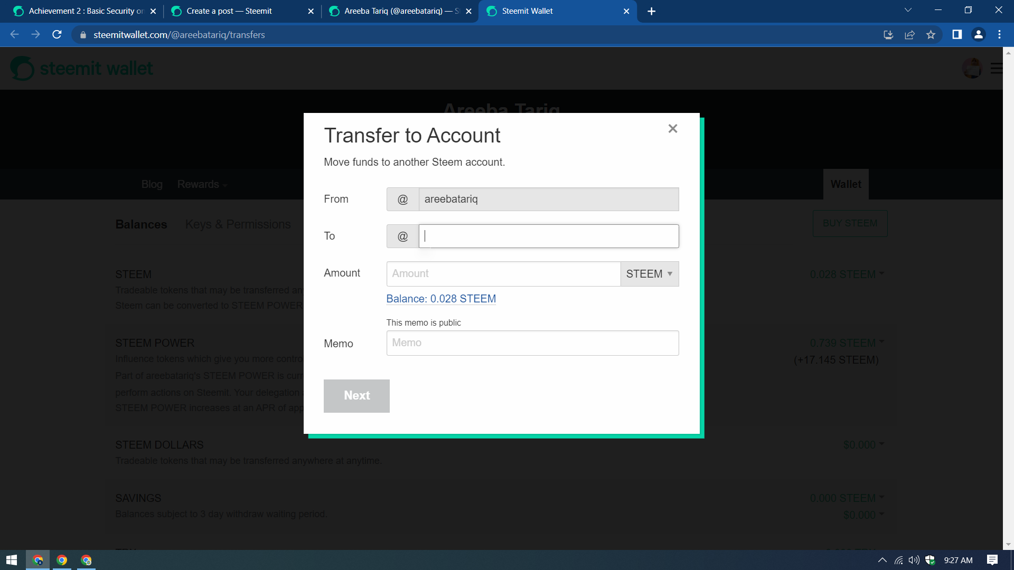Open the hamburger menu in the header
The width and height of the screenshot is (1014, 570).
pyautogui.click(x=996, y=68)
